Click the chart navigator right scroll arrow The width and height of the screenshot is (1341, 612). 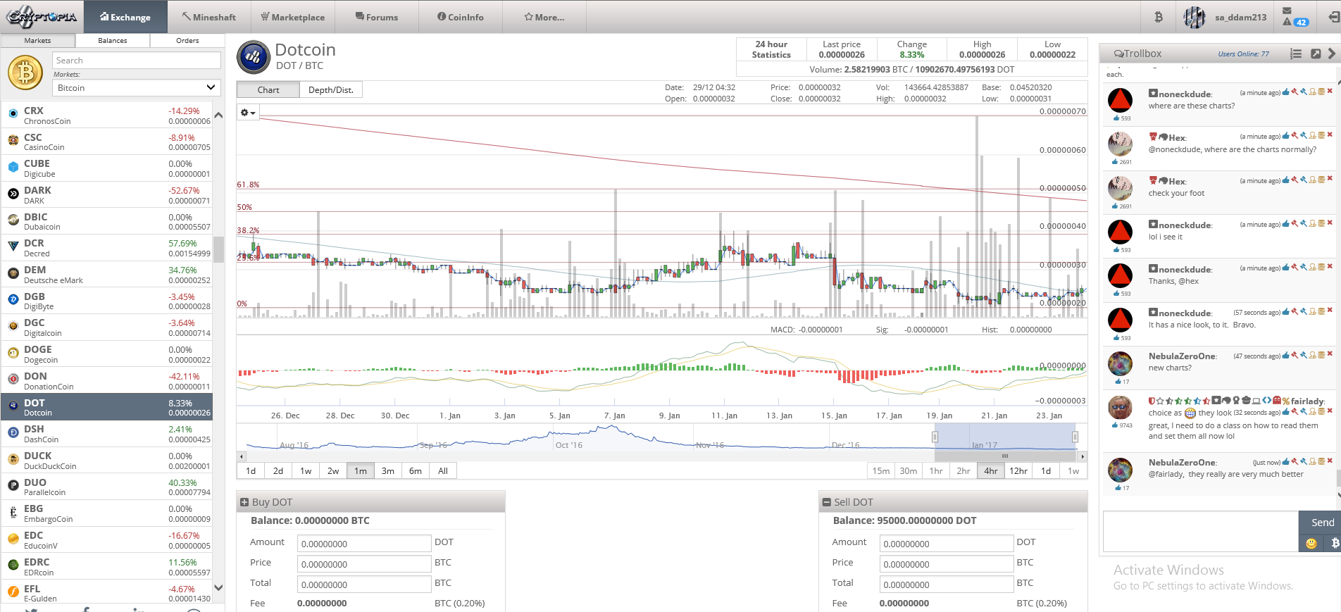1082,456
